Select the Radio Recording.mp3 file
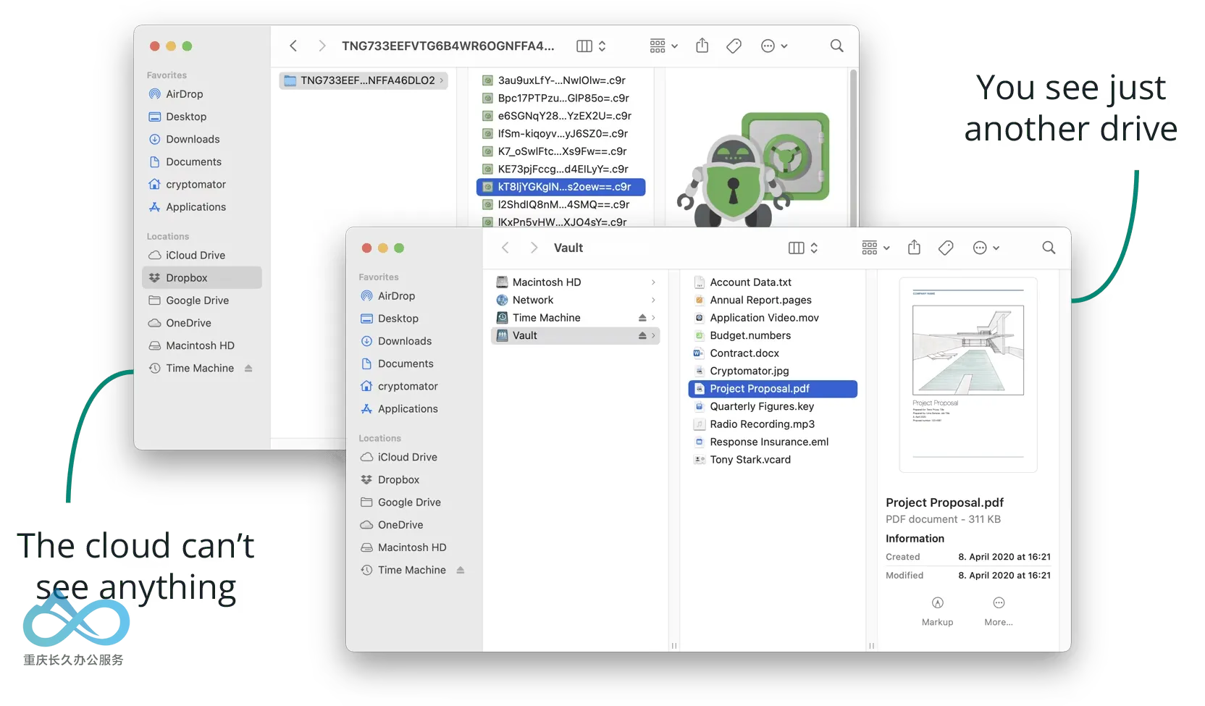This screenshot has height=706, width=1205. [773, 424]
